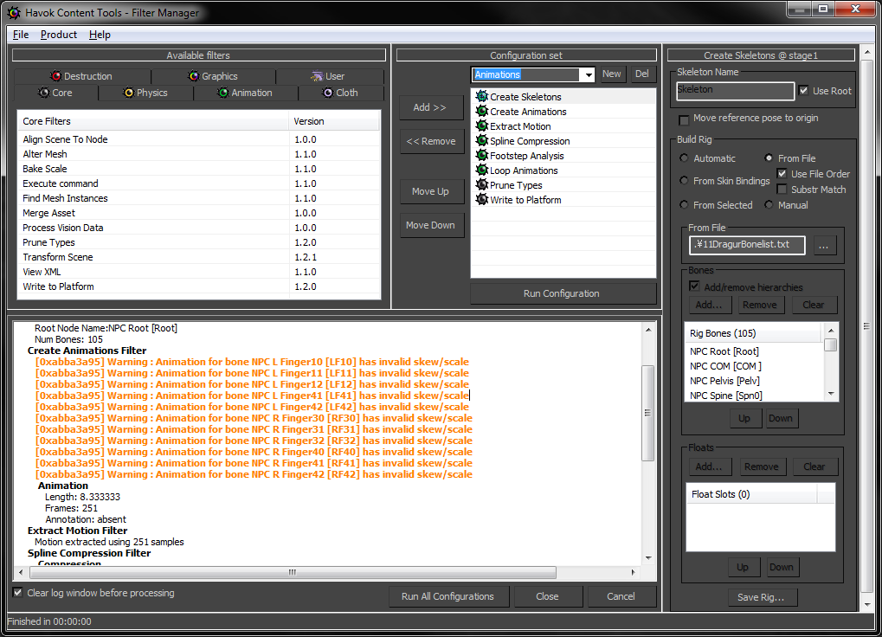Click the Floats Add... button
The height and width of the screenshot is (637, 882).
coord(709,466)
